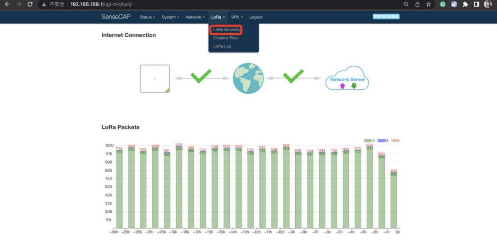Screen dimensions: 497x243
Task: Click the share page icon
Action: point(417,4)
